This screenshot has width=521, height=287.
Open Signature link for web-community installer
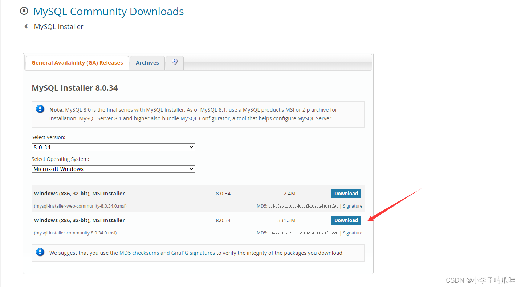[353, 206]
